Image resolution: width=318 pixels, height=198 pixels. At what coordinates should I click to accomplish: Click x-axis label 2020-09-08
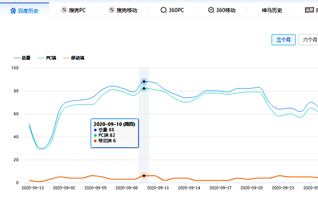click(127, 188)
